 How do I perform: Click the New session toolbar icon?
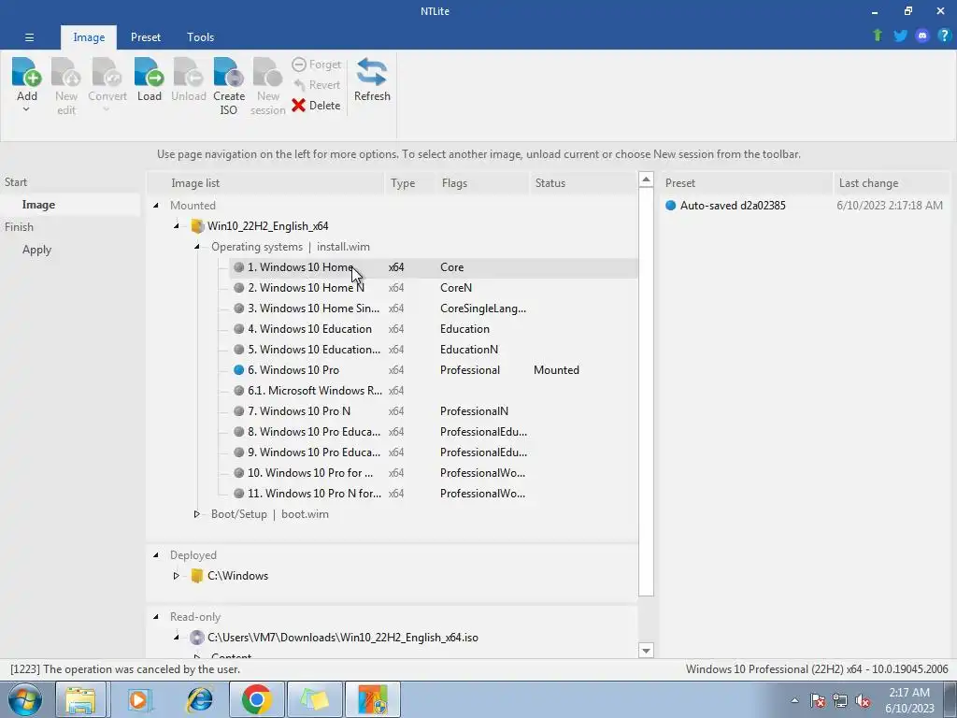(x=268, y=72)
